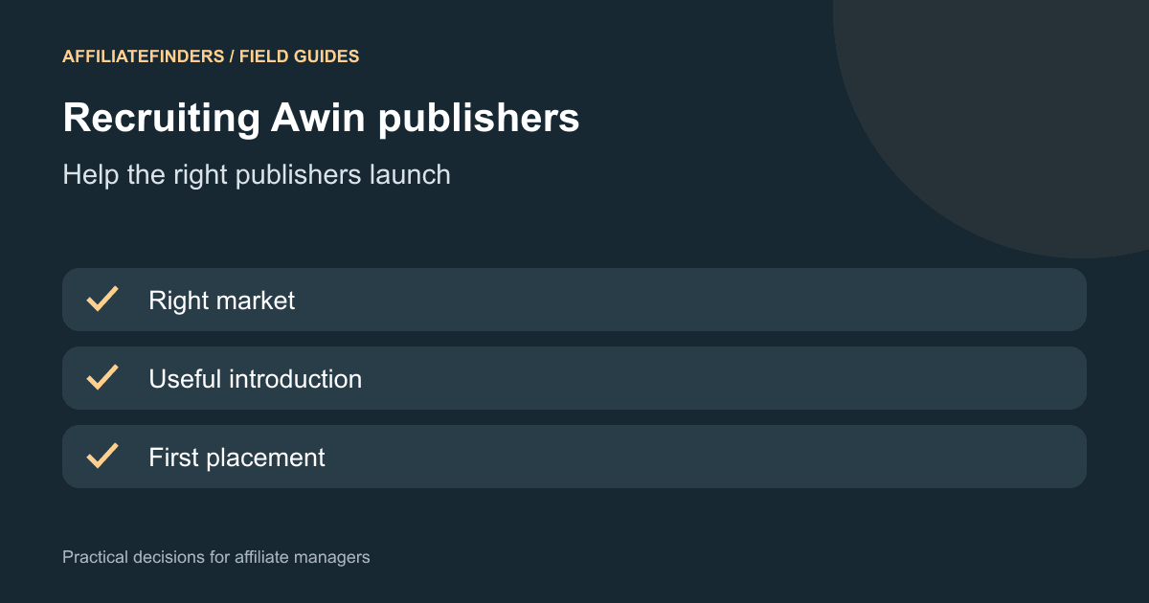Click the checkmark beside Useful introduction
1149x603 pixels.
point(102,378)
